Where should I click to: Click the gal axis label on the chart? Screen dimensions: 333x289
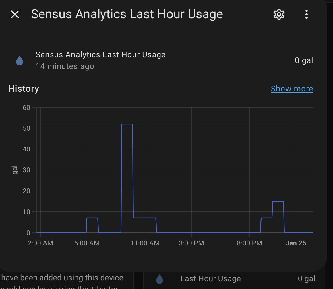[x=15, y=170]
